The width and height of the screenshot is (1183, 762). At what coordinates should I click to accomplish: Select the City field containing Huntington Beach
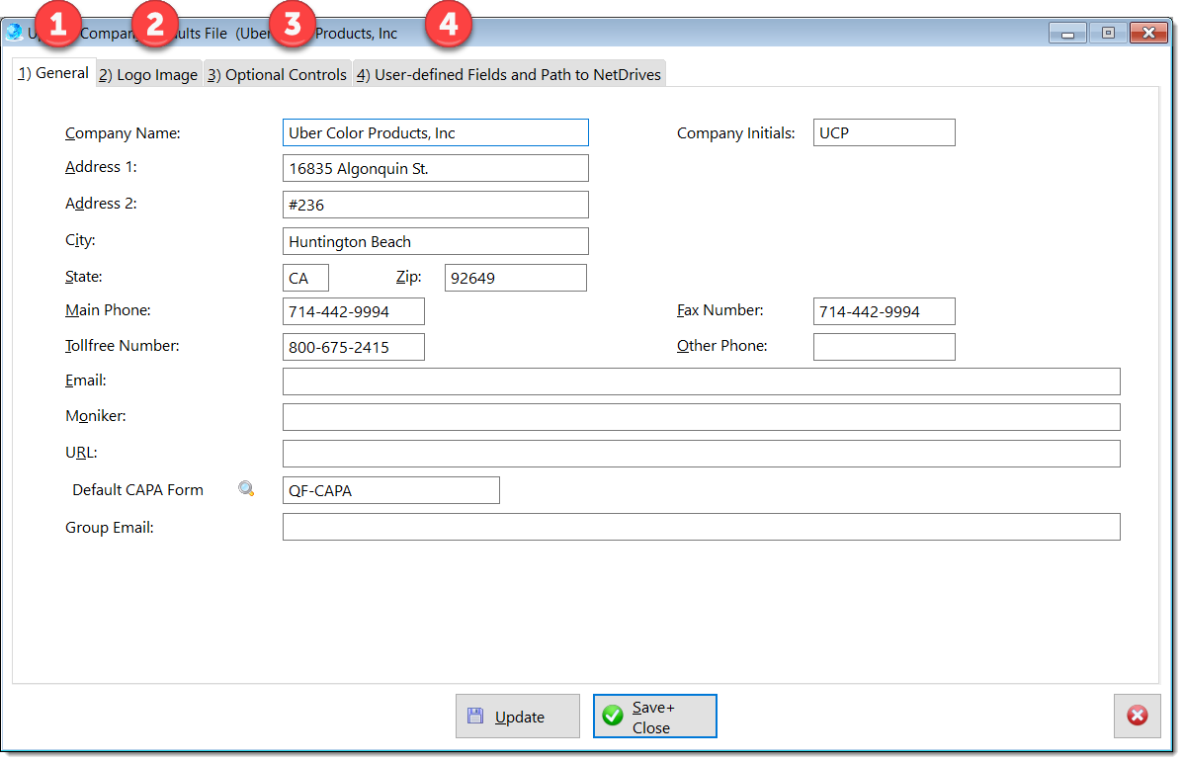pyautogui.click(x=435, y=241)
